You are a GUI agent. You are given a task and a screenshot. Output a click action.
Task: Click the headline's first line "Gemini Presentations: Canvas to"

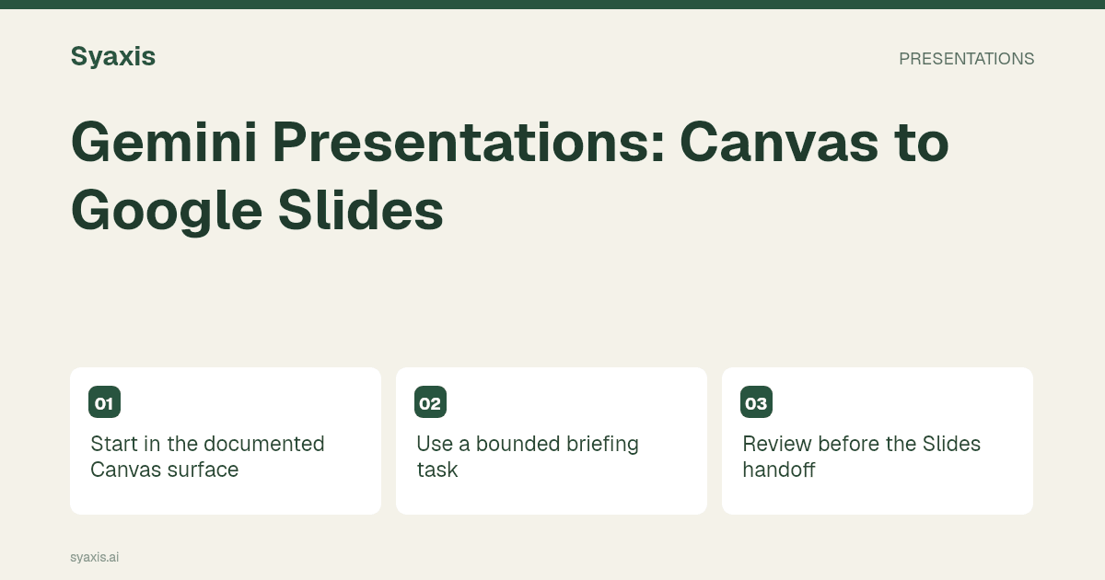tap(509, 143)
